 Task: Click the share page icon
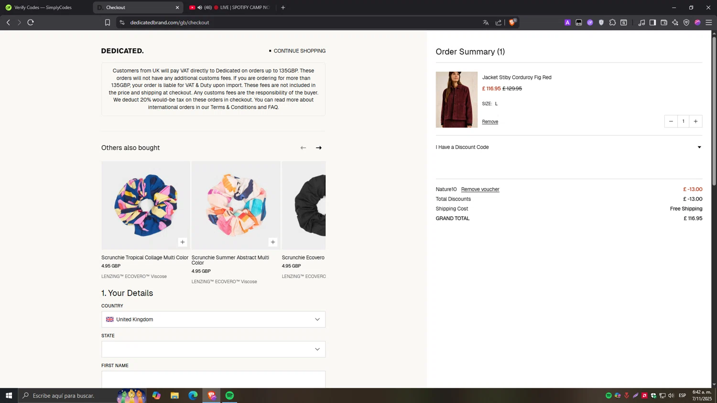tap(499, 22)
